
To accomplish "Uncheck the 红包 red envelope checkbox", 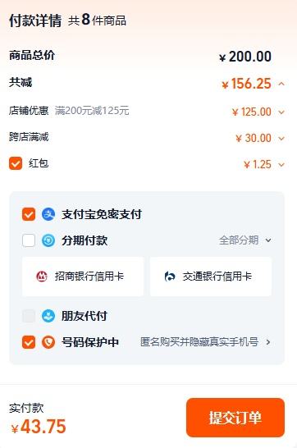I will [16, 163].
